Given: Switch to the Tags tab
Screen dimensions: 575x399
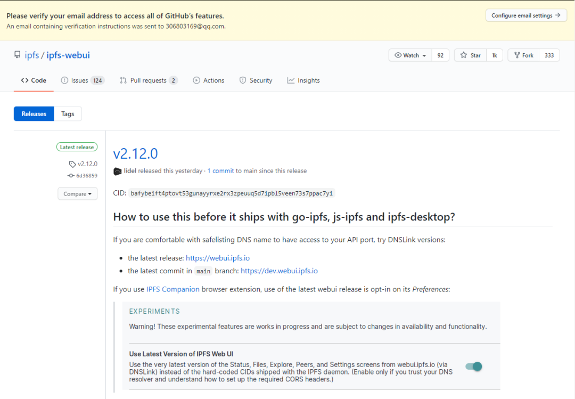Looking at the screenshot, I should tap(68, 113).
